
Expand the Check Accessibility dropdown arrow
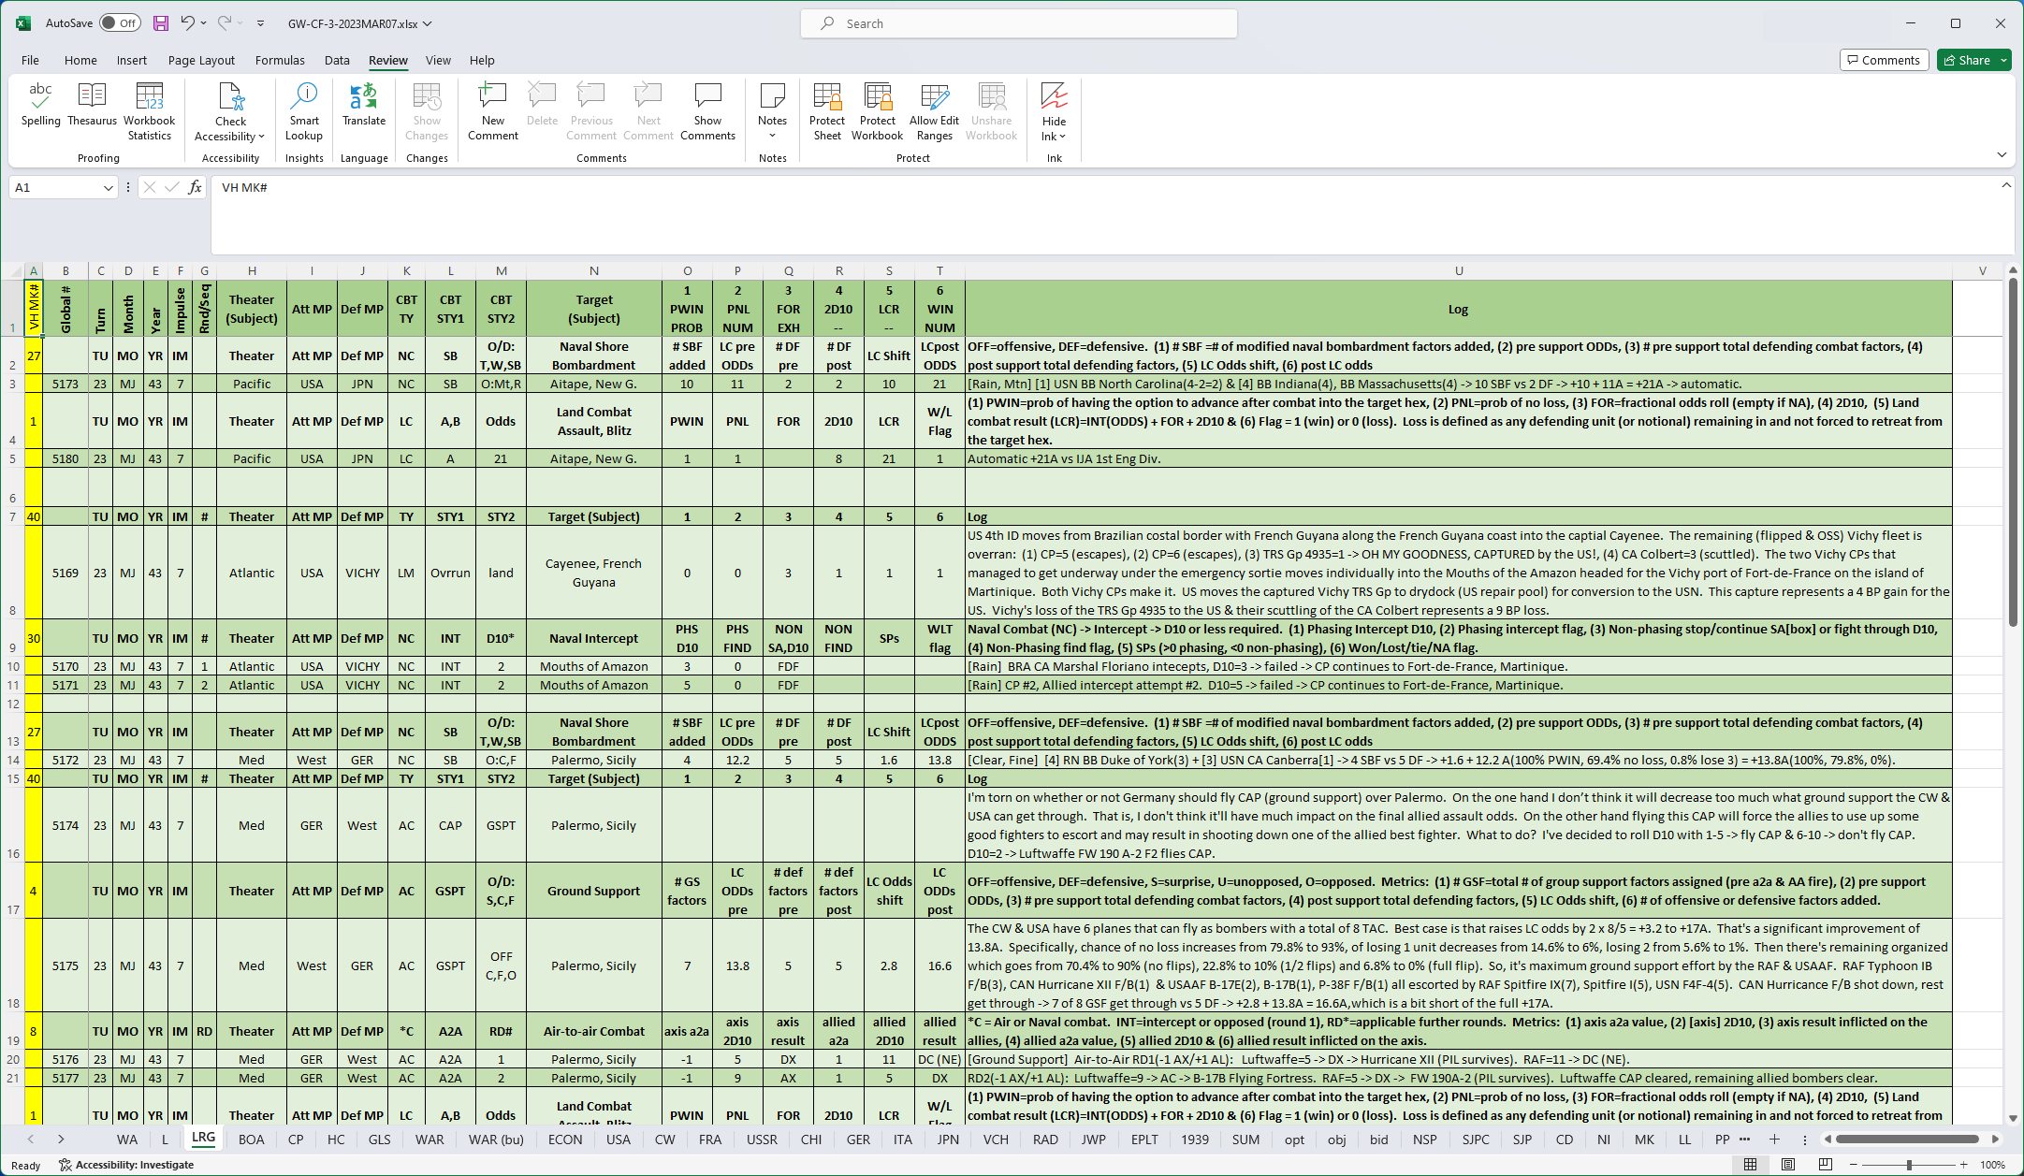tap(261, 137)
